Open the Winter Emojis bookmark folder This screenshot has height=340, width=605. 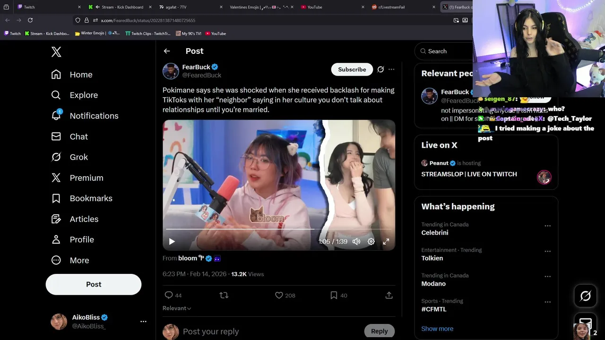click(97, 34)
